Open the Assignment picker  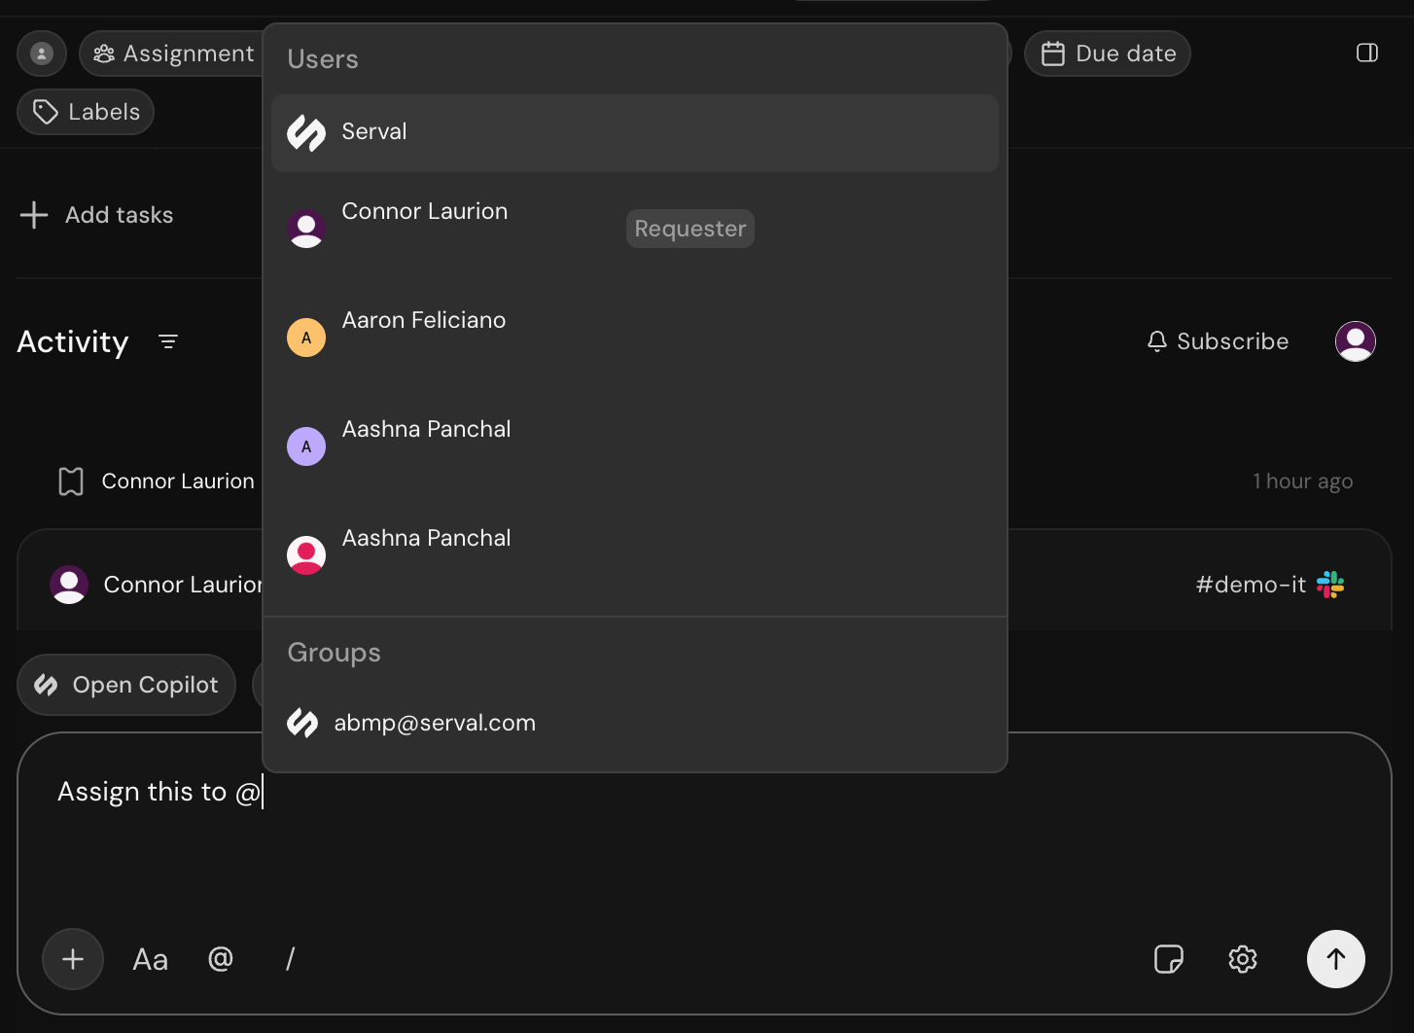173,53
